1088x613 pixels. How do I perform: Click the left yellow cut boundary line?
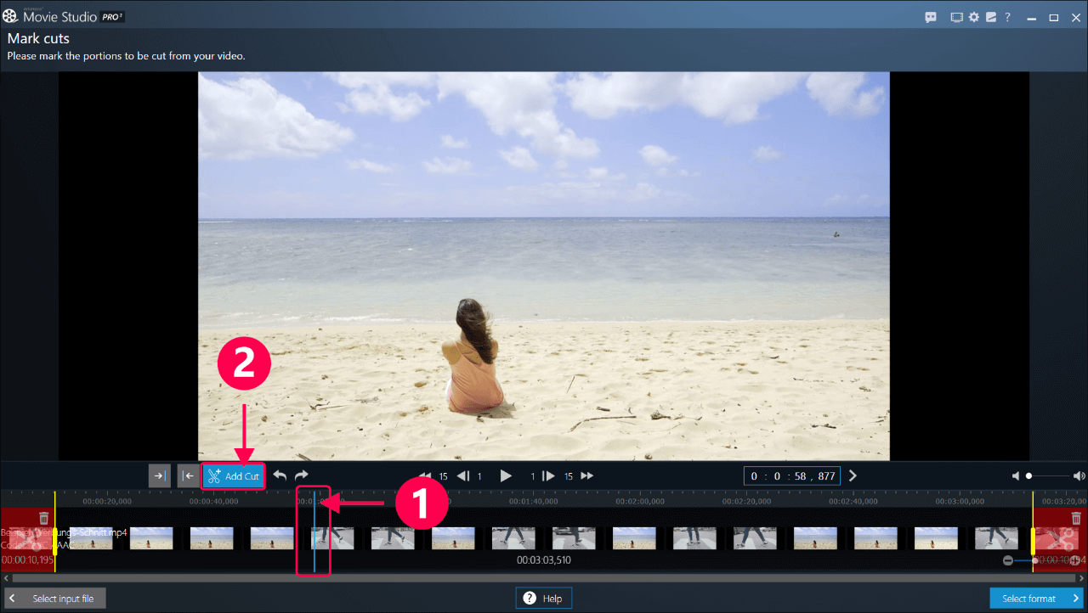54,531
